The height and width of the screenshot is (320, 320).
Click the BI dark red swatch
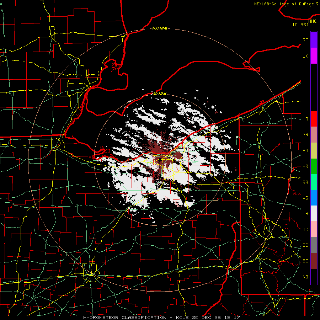314,261
